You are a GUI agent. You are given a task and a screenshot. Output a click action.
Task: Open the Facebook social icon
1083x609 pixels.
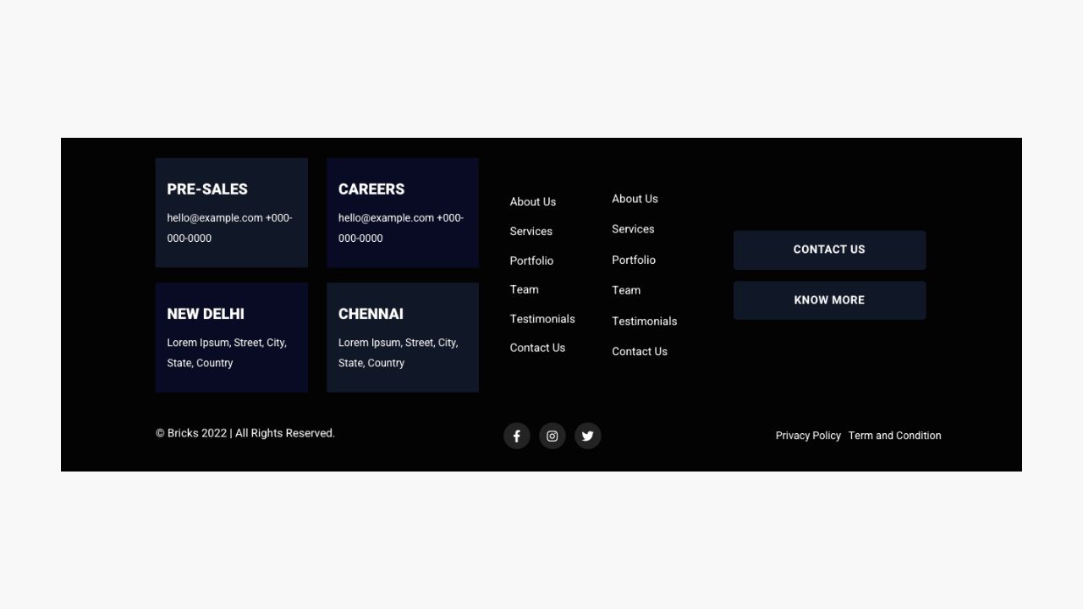click(516, 436)
